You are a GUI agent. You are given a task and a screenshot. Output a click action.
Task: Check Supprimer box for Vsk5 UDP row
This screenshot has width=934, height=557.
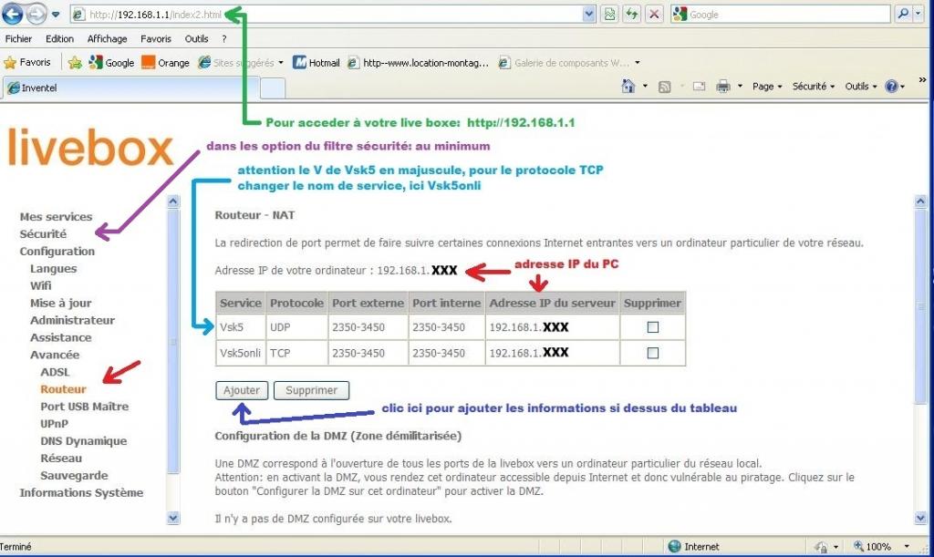653,327
